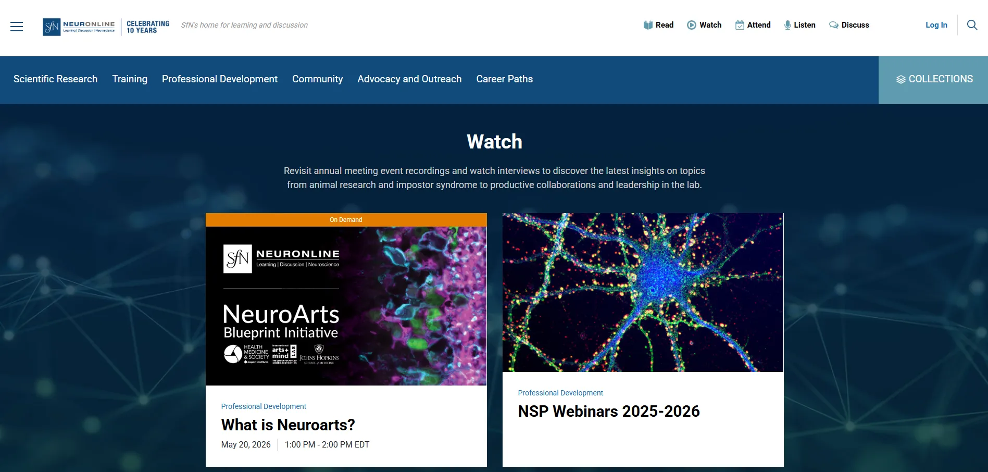Open Career Paths navigation item
988x472 pixels.
504,79
